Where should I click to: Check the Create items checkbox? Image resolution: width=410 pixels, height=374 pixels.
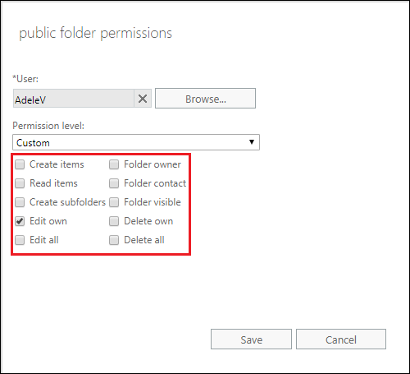pos(20,164)
